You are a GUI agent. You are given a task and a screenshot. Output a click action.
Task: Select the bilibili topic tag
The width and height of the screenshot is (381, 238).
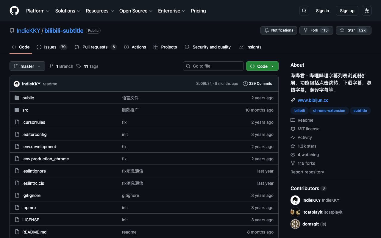[299, 111]
